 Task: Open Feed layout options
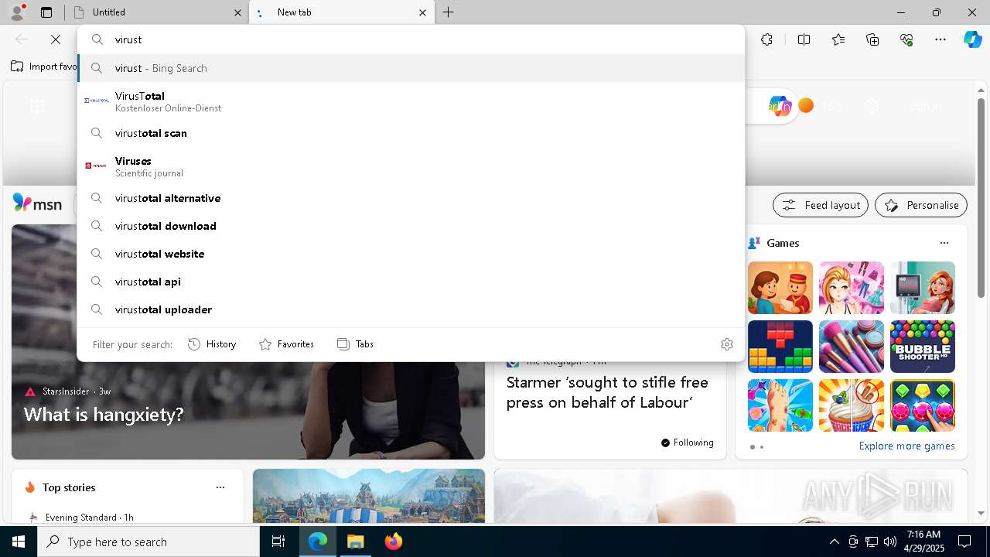pos(821,205)
